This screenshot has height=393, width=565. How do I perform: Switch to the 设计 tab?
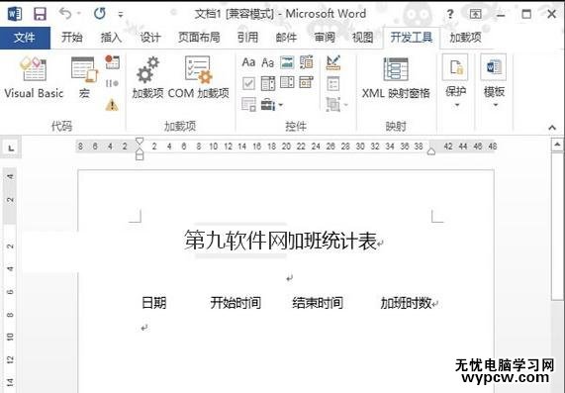click(x=150, y=38)
